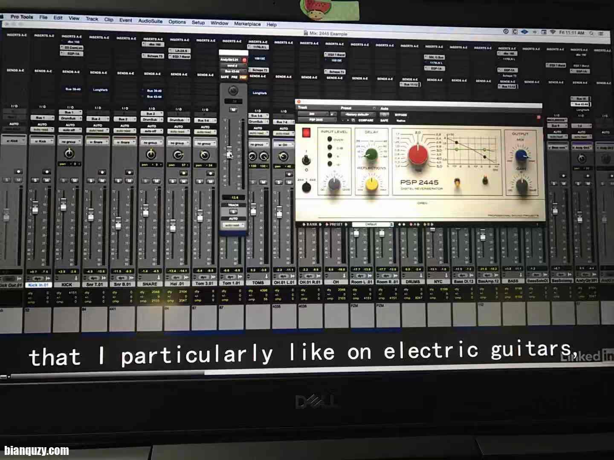Image resolution: width=614 pixels, height=460 pixels.
Task: Click the 244/245 mode selector knob
Action: pos(306,187)
